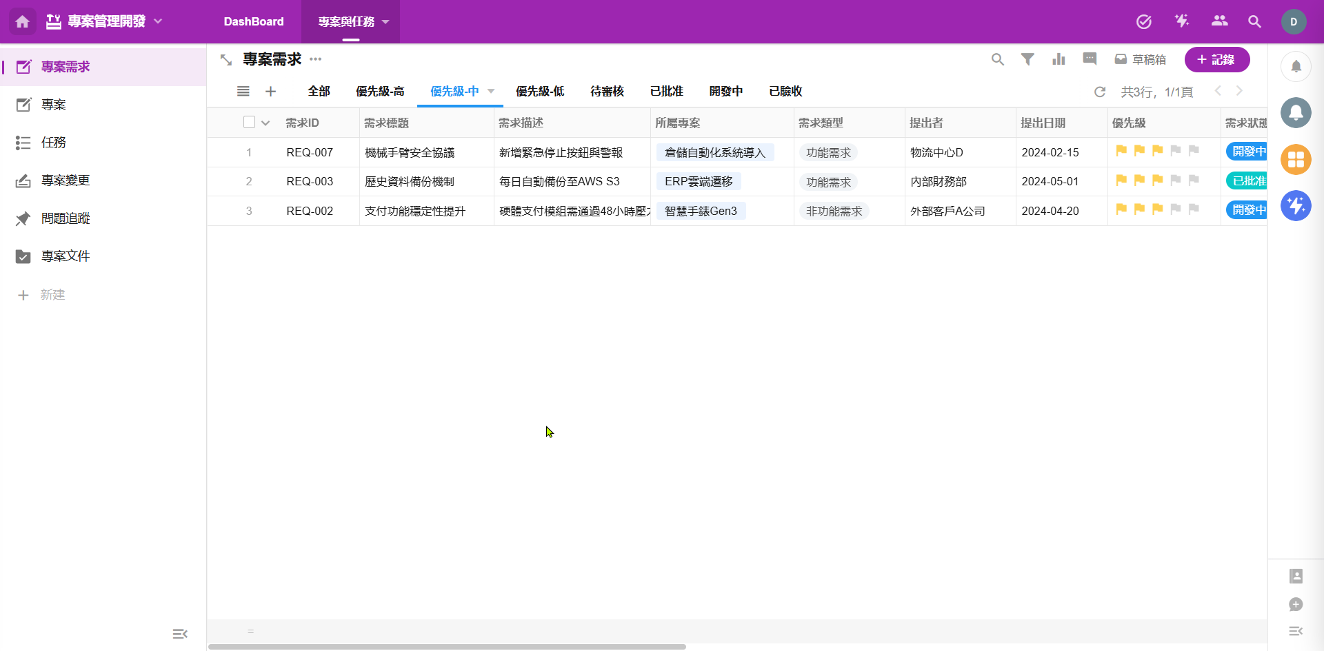The image size is (1324, 651).
Task: Expand the dropdown arrow beside select-all checkbox
Action: tap(265, 123)
